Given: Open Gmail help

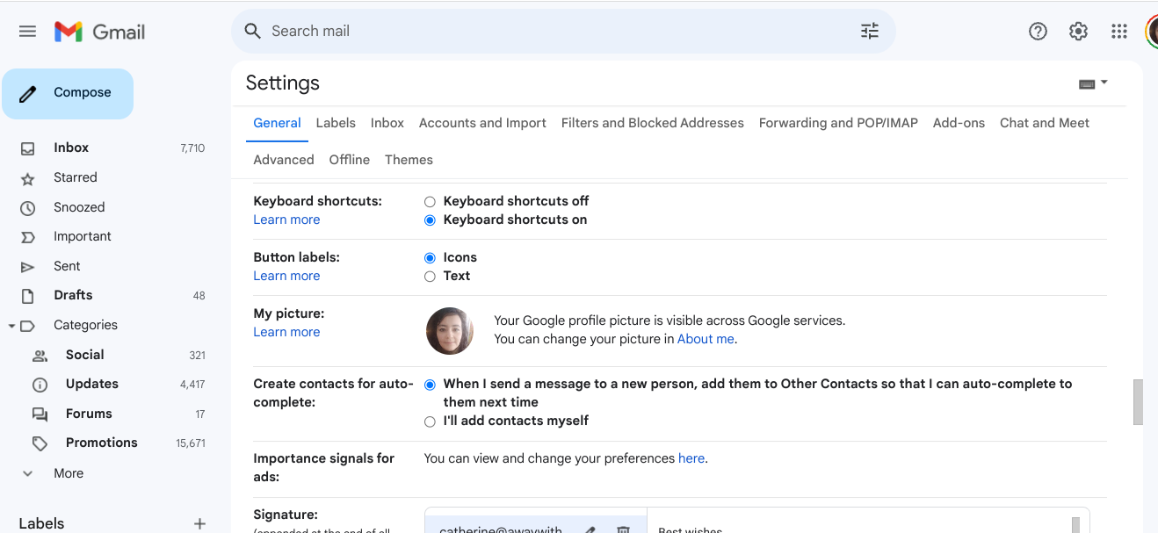Looking at the screenshot, I should tap(1038, 31).
